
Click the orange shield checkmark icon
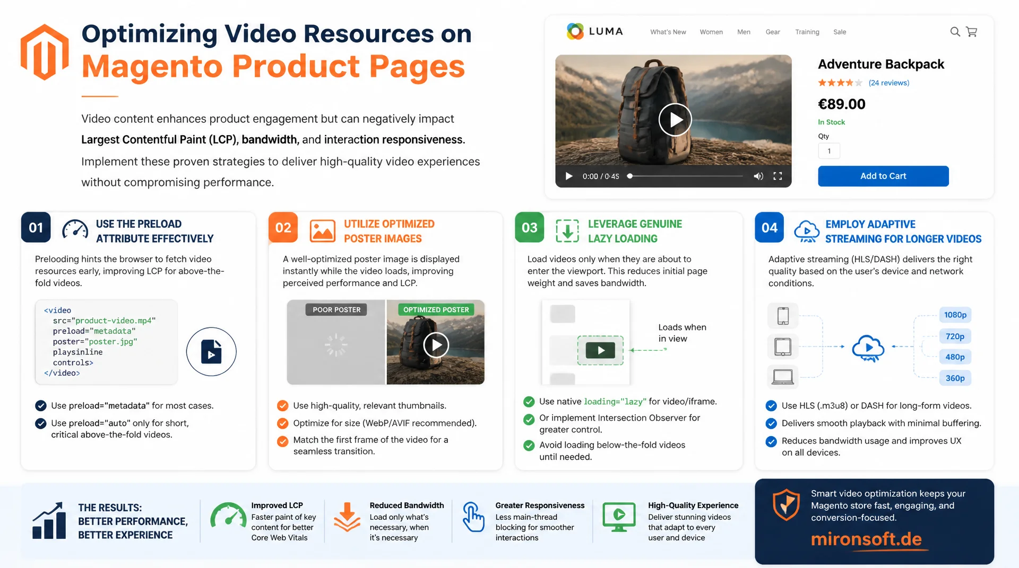click(786, 504)
